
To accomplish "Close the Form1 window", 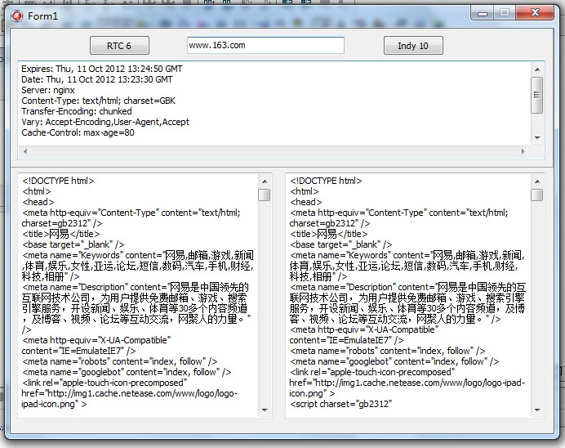I will pyautogui.click(x=535, y=13).
